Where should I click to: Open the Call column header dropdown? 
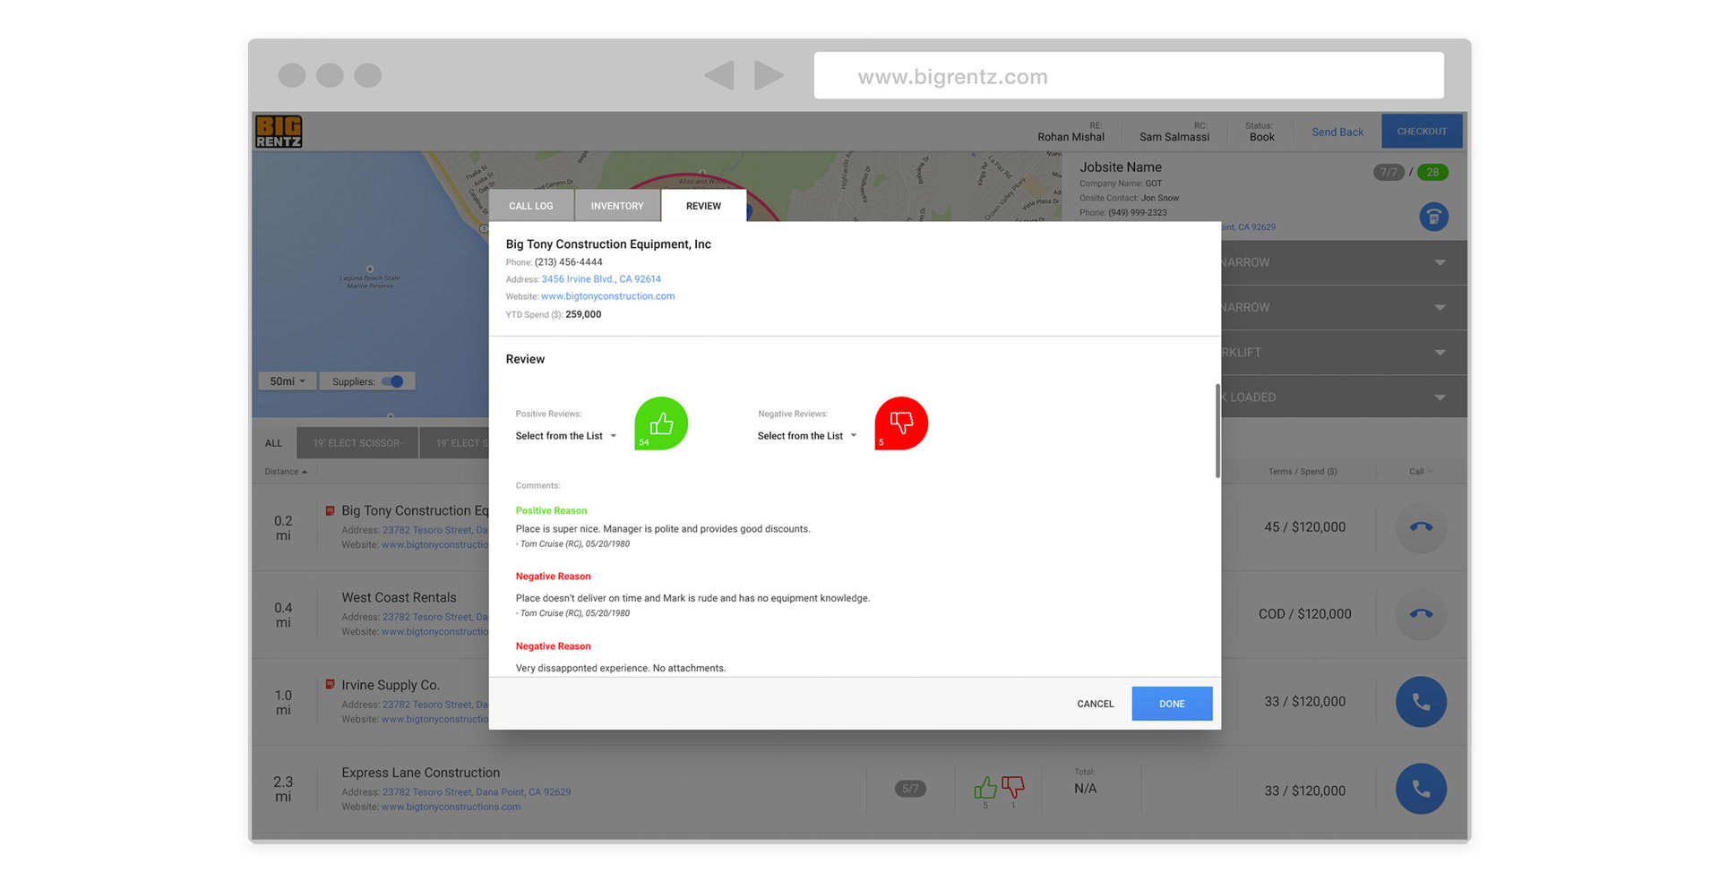[x=1421, y=472]
